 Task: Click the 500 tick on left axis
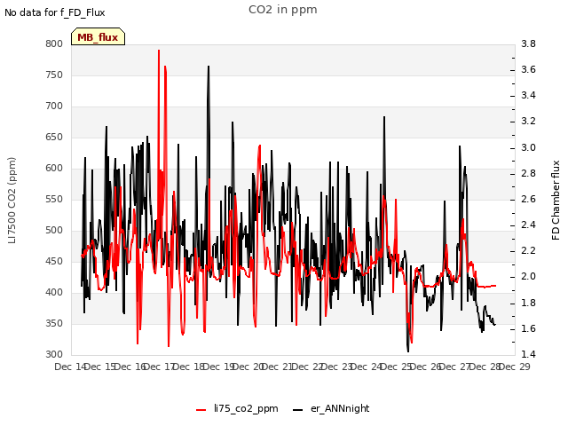pos(54,231)
